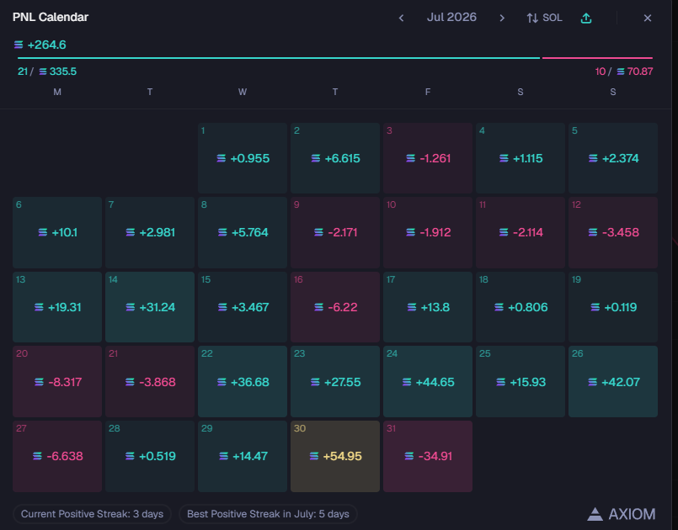The width and height of the screenshot is (678, 530).
Task: View day 15 result +3.467
Action: point(243,307)
